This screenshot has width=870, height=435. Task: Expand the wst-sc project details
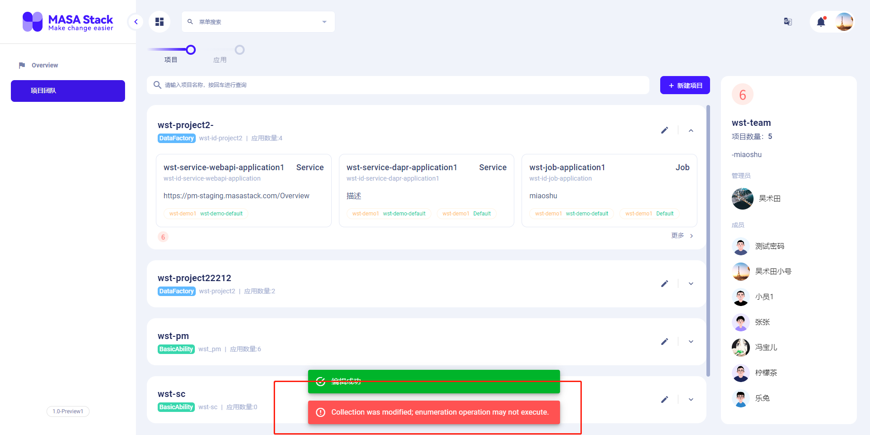pos(691,399)
